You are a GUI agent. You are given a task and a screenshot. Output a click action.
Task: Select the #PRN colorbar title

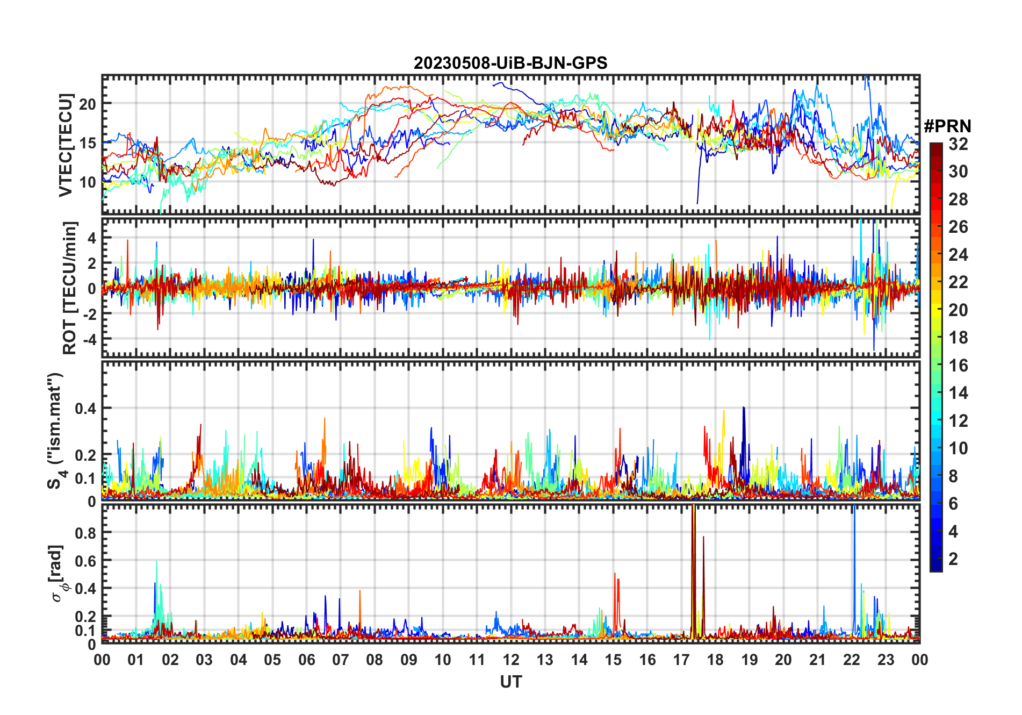coord(947,126)
